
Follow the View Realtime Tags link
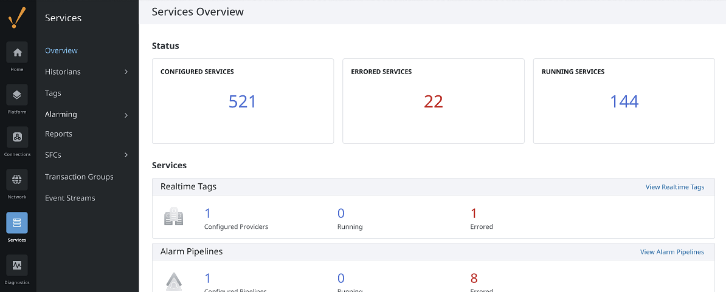674,187
